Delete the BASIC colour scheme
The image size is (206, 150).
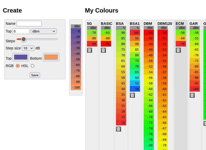coord(103,50)
